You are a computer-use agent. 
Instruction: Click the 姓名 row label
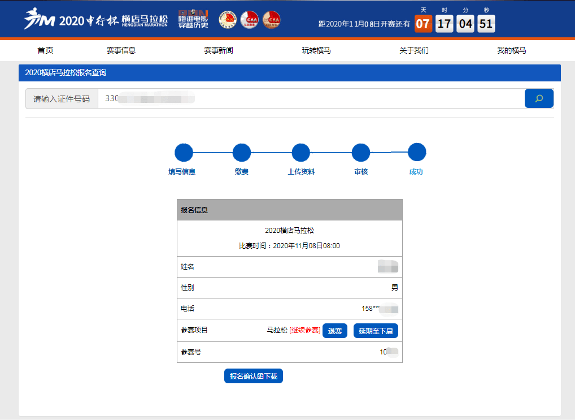188,267
